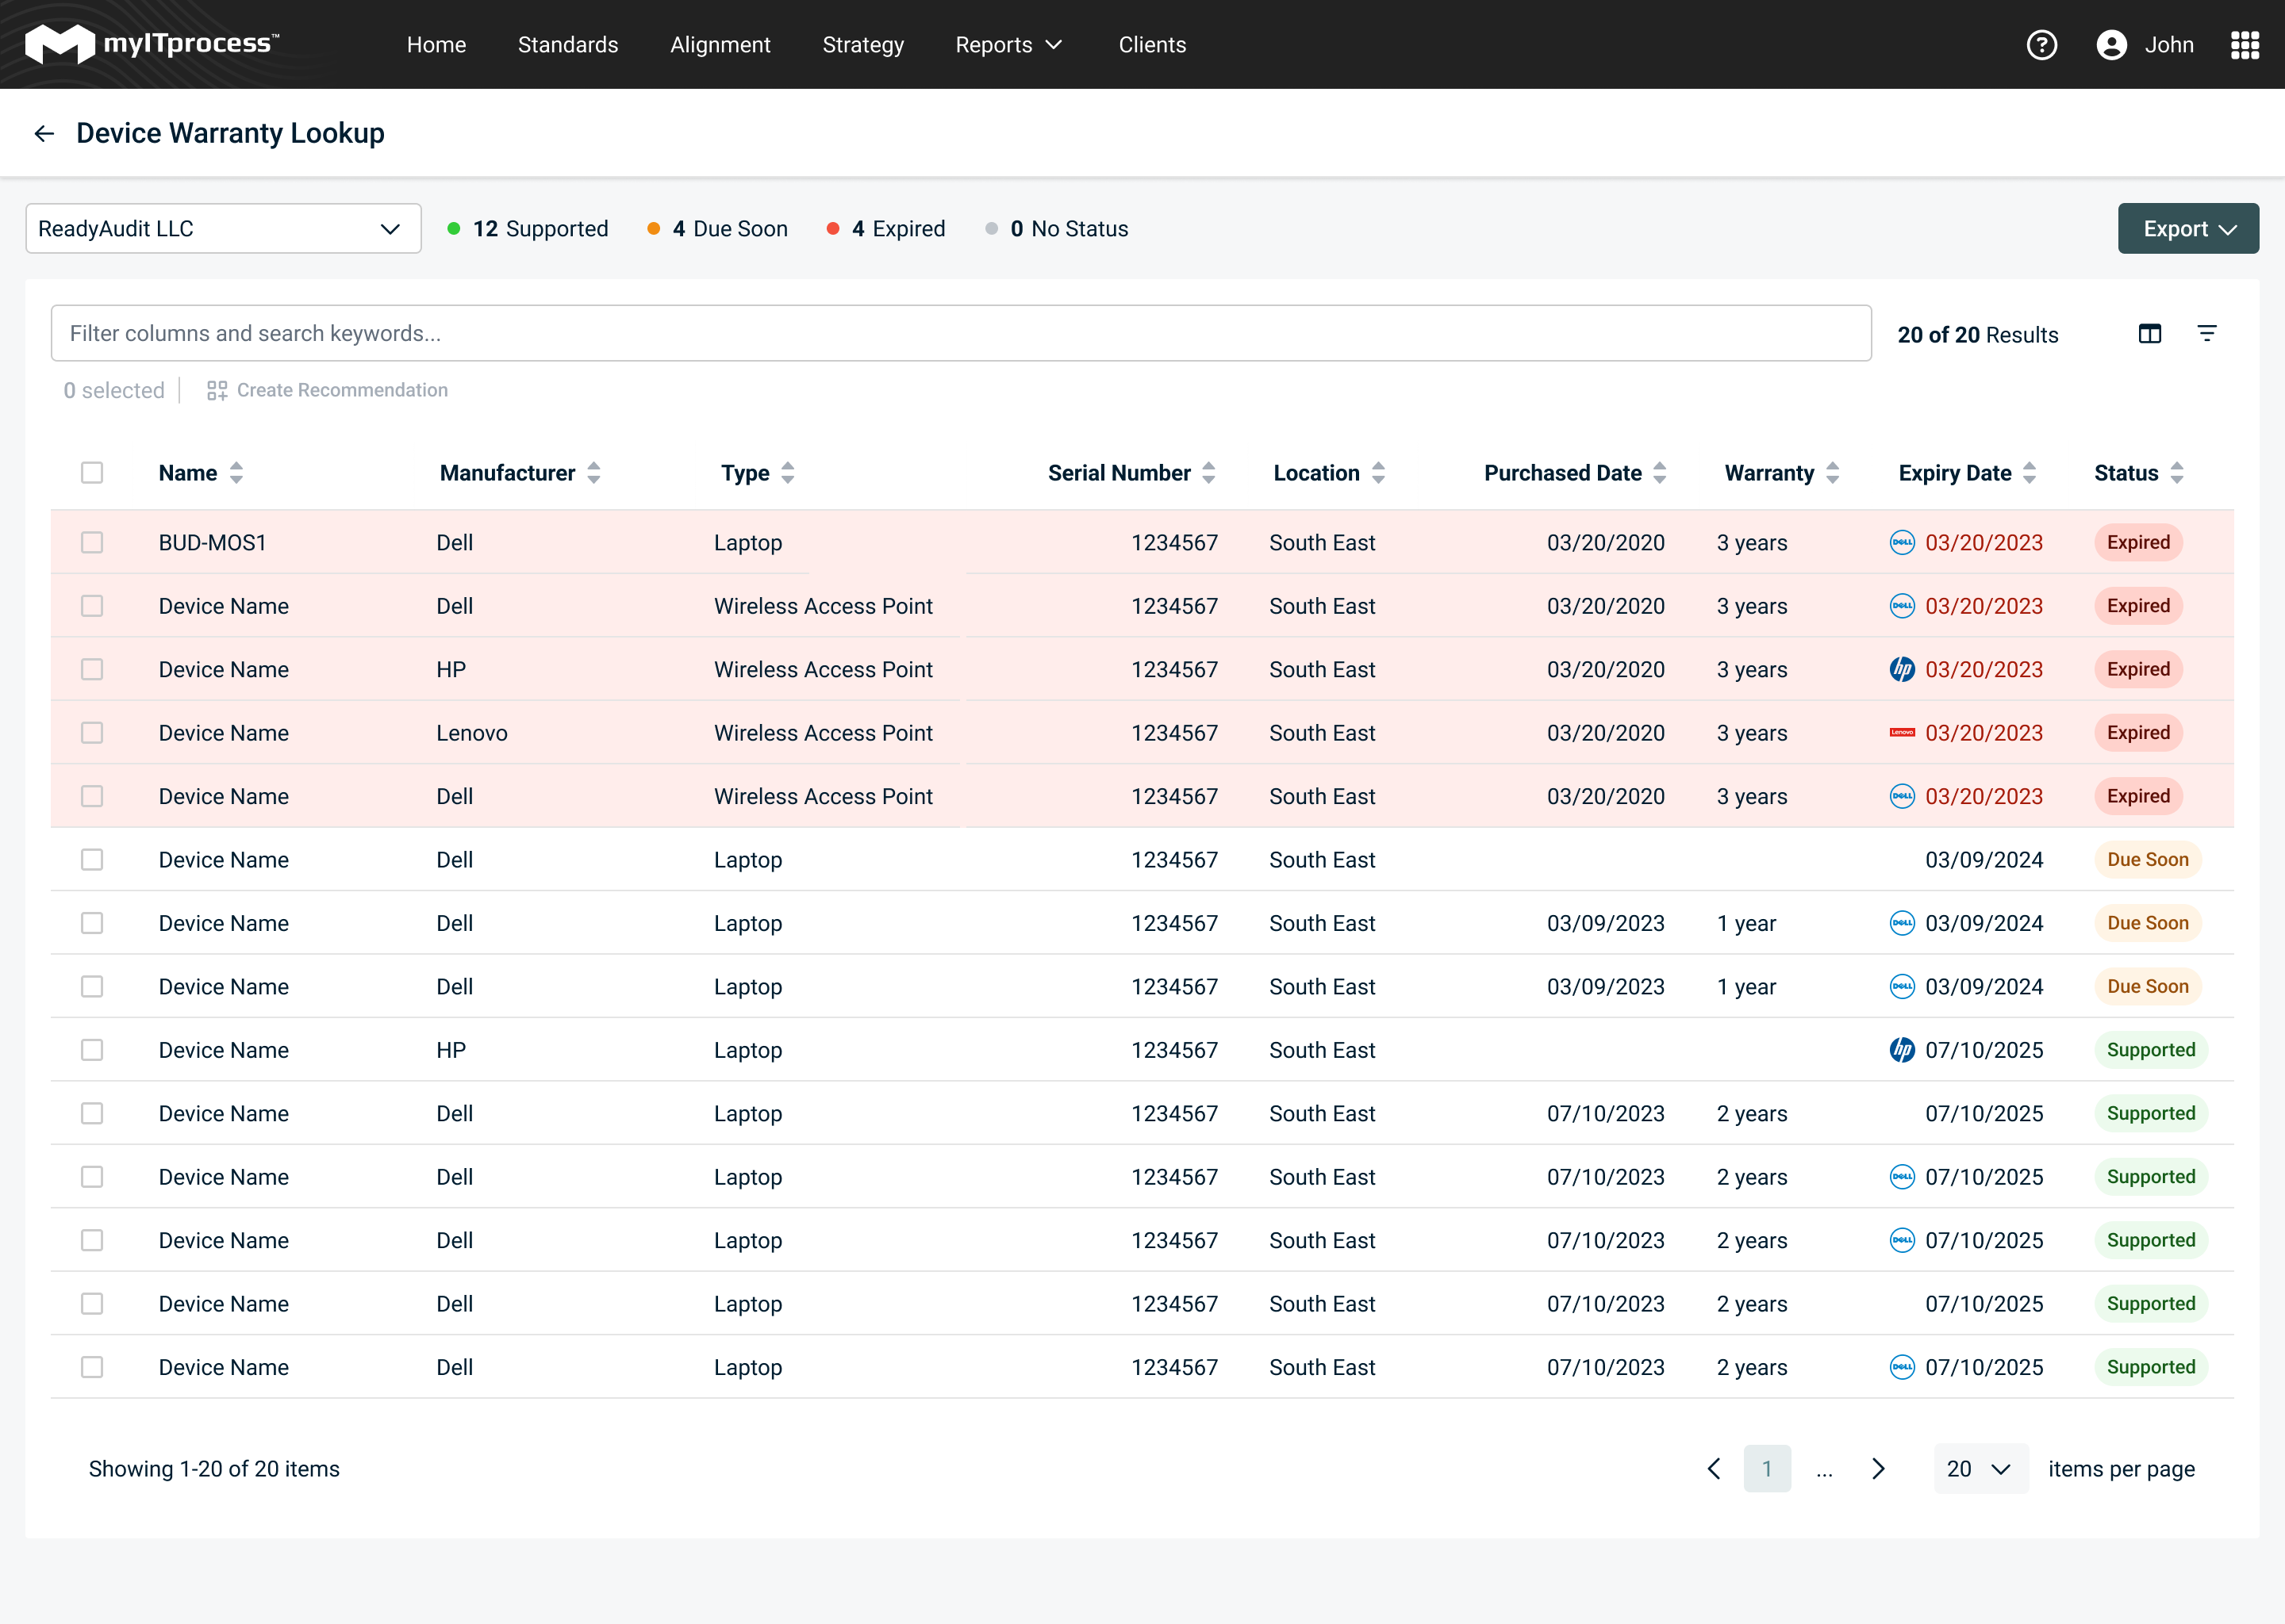Image resolution: width=2285 pixels, height=1624 pixels.
Task: Click the column layout toggle icon
Action: click(x=2149, y=334)
